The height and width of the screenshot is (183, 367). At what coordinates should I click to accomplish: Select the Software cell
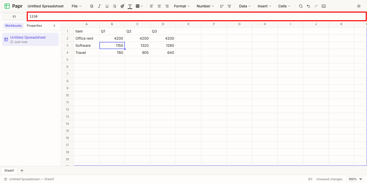tap(87, 45)
